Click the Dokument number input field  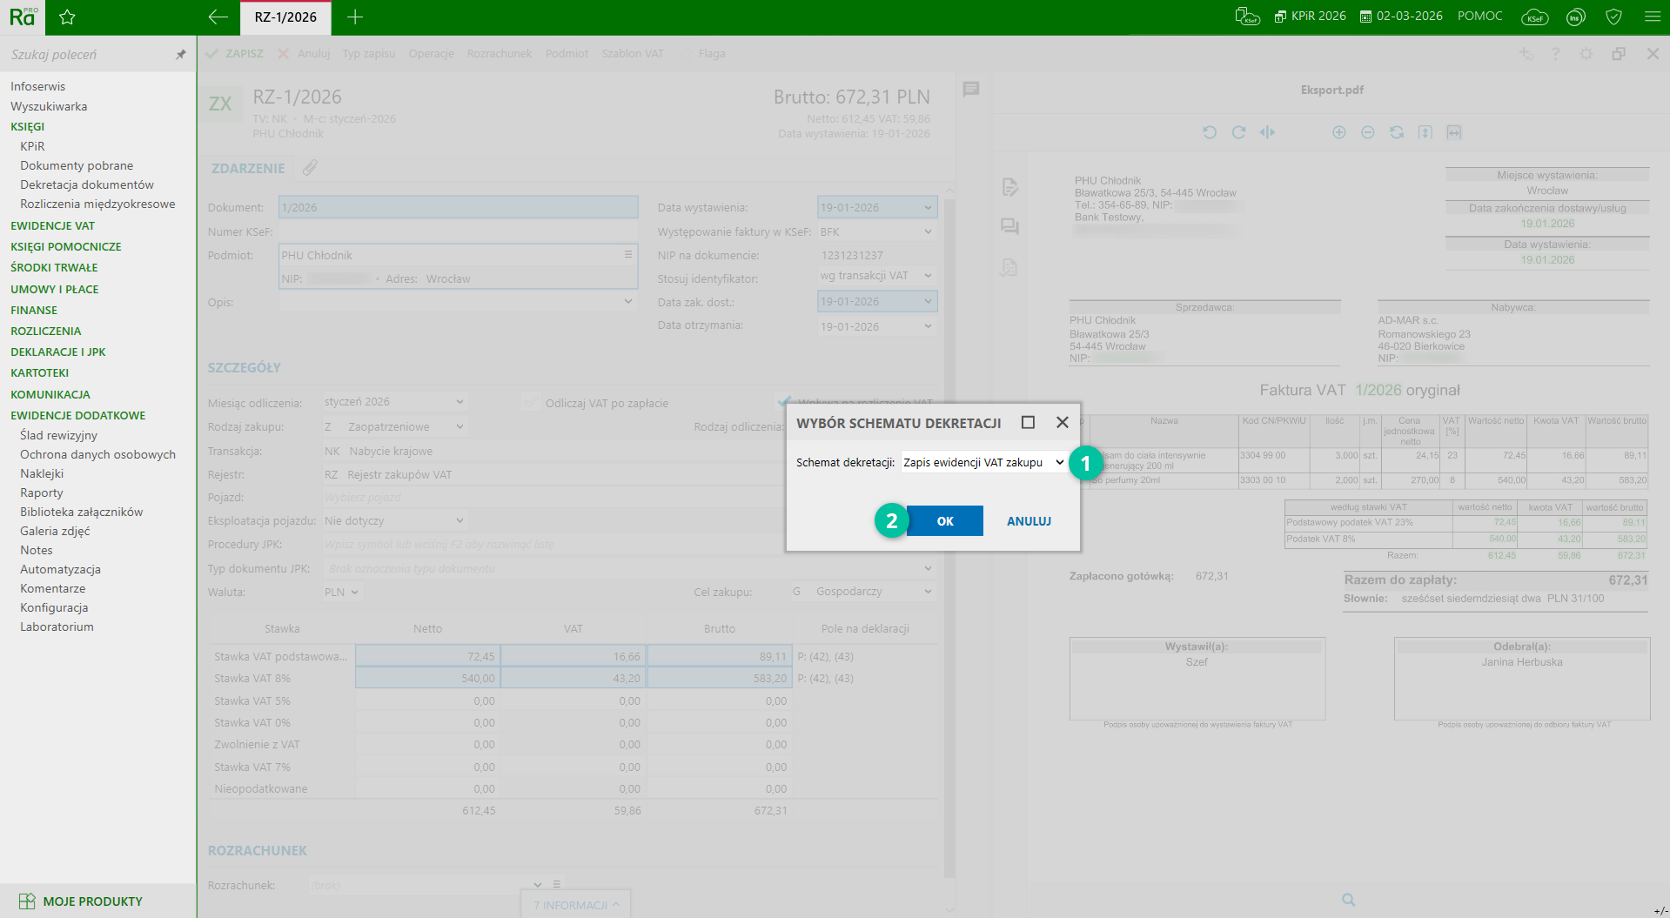458,208
